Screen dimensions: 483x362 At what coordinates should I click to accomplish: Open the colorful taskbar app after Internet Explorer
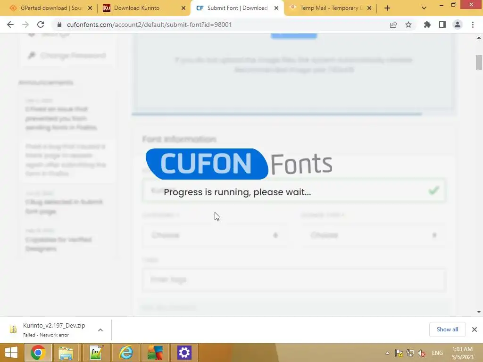coord(155,353)
